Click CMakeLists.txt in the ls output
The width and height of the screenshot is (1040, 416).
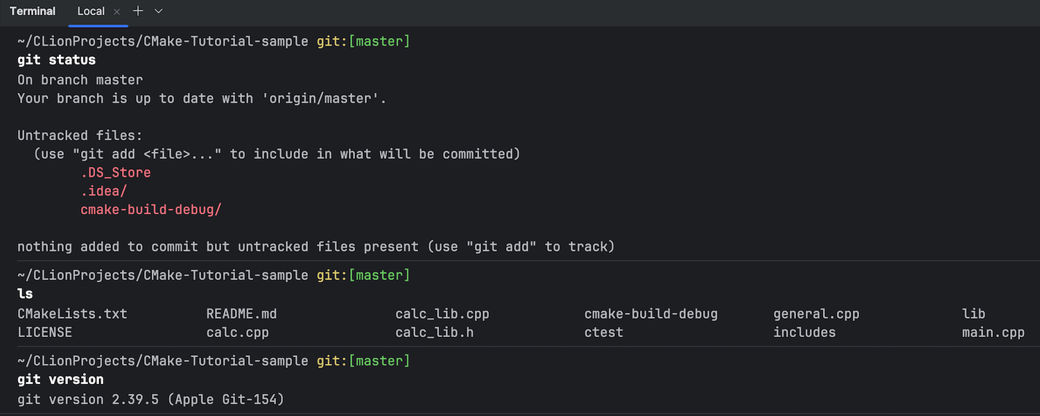pyautogui.click(x=72, y=314)
